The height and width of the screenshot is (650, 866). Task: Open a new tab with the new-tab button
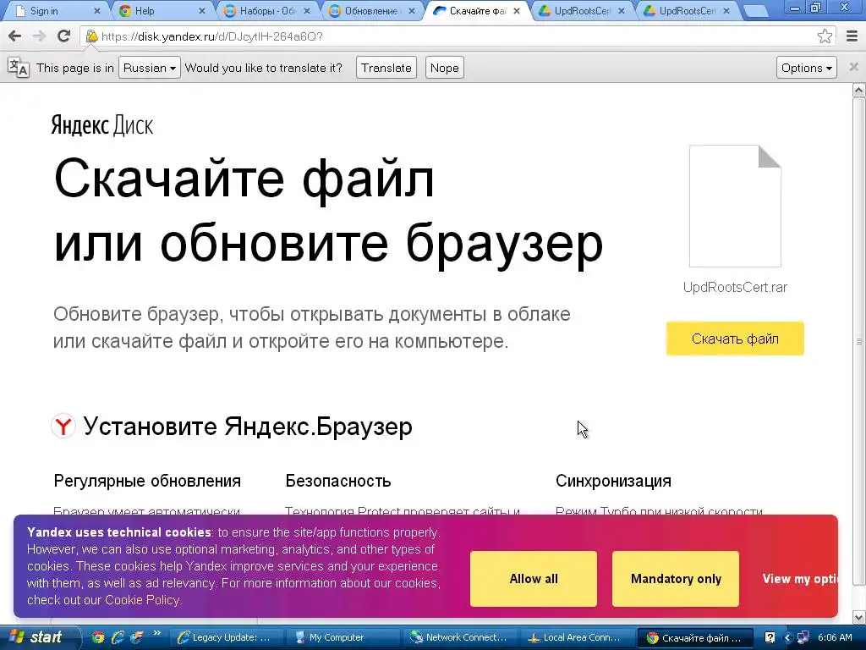tap(755, 11)
